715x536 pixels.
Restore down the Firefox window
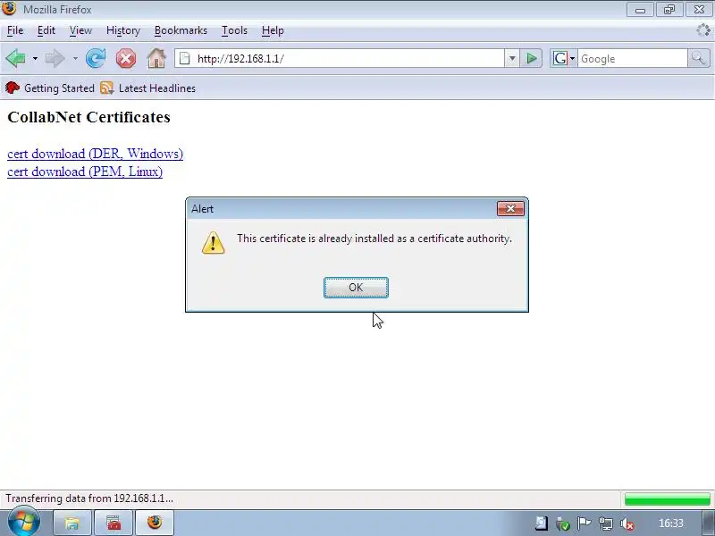click(x=669, y=10)
